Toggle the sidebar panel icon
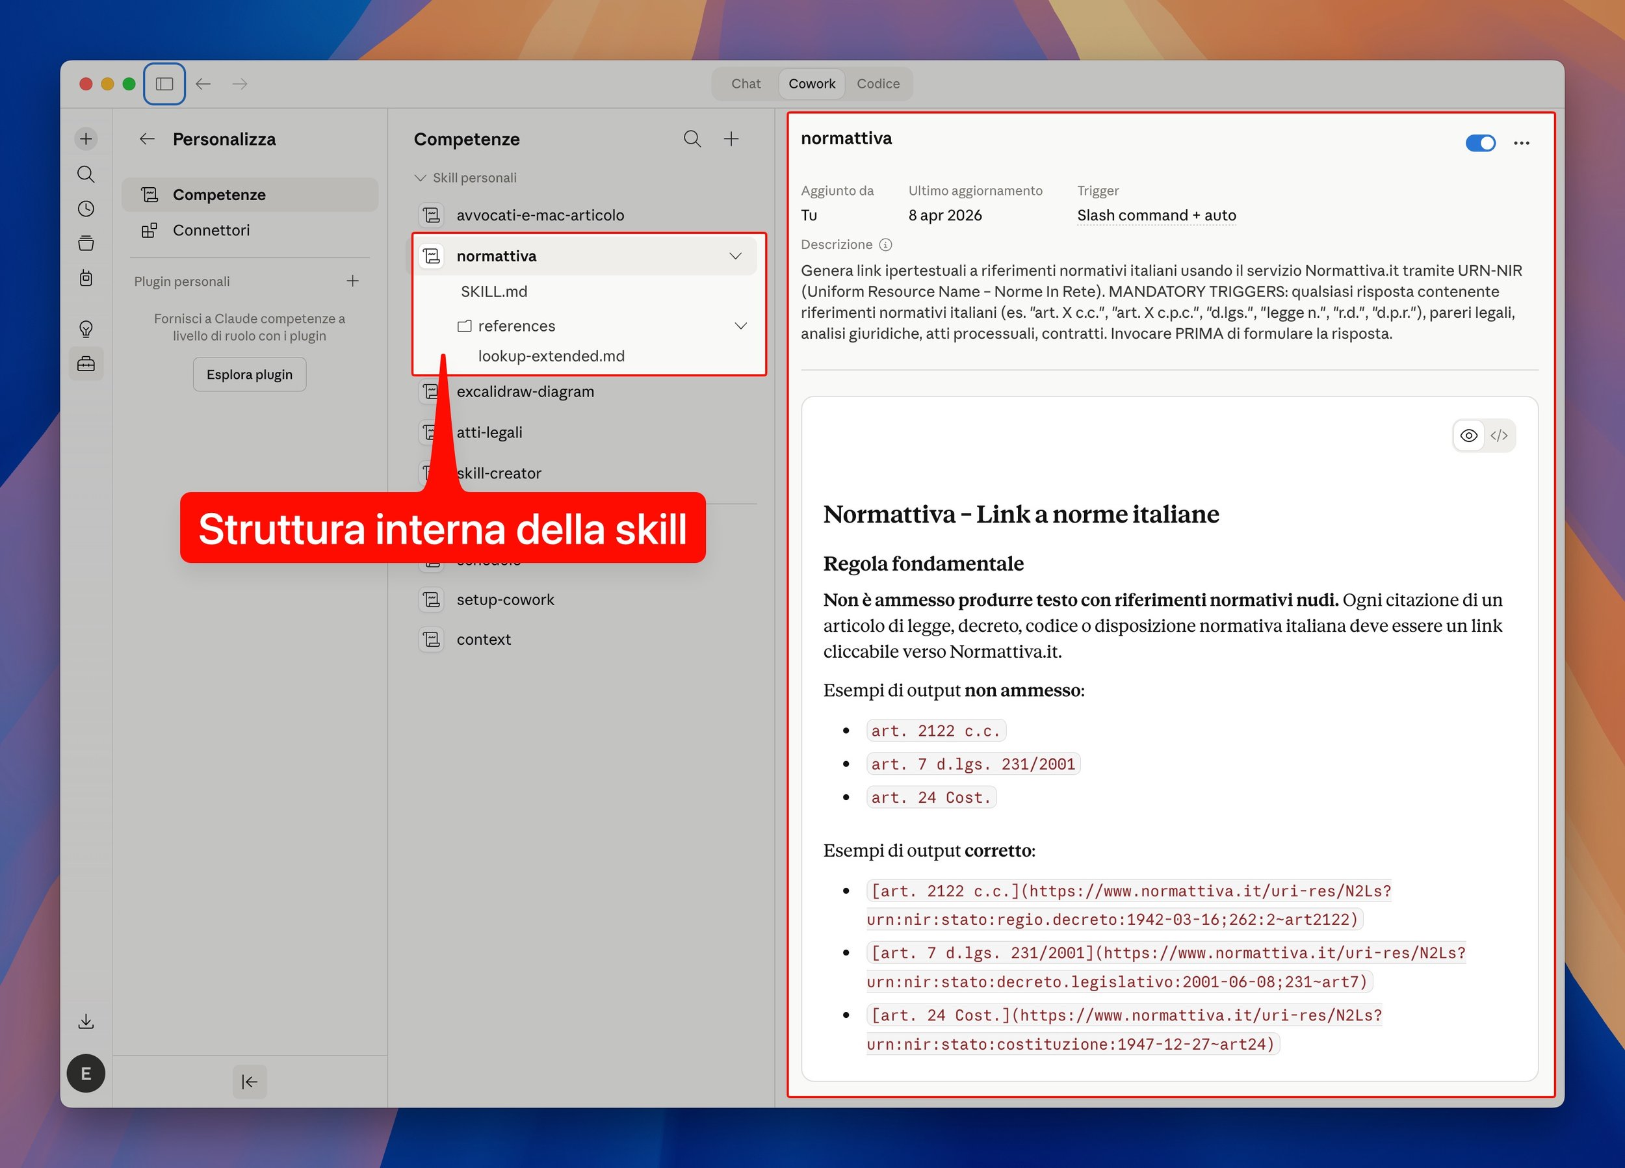The image size is (1625, 1168). pos(164,84)
